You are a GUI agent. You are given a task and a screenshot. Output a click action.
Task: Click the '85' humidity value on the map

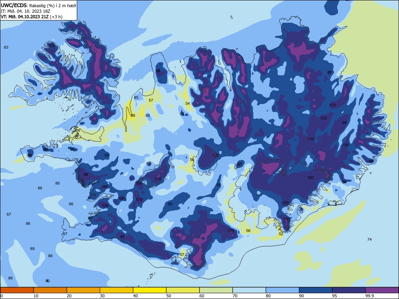(136, 98)
